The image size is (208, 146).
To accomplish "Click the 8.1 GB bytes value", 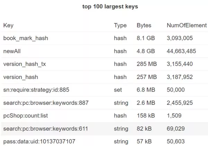I will [146, 38].
